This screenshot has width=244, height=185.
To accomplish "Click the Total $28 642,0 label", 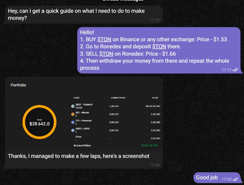I will [x=39, y=124].
